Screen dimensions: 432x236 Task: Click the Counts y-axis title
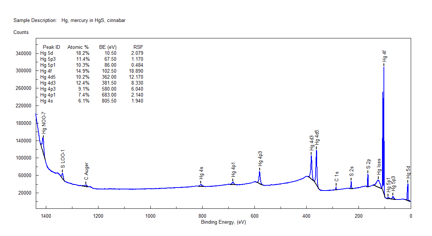click(21, 32)
